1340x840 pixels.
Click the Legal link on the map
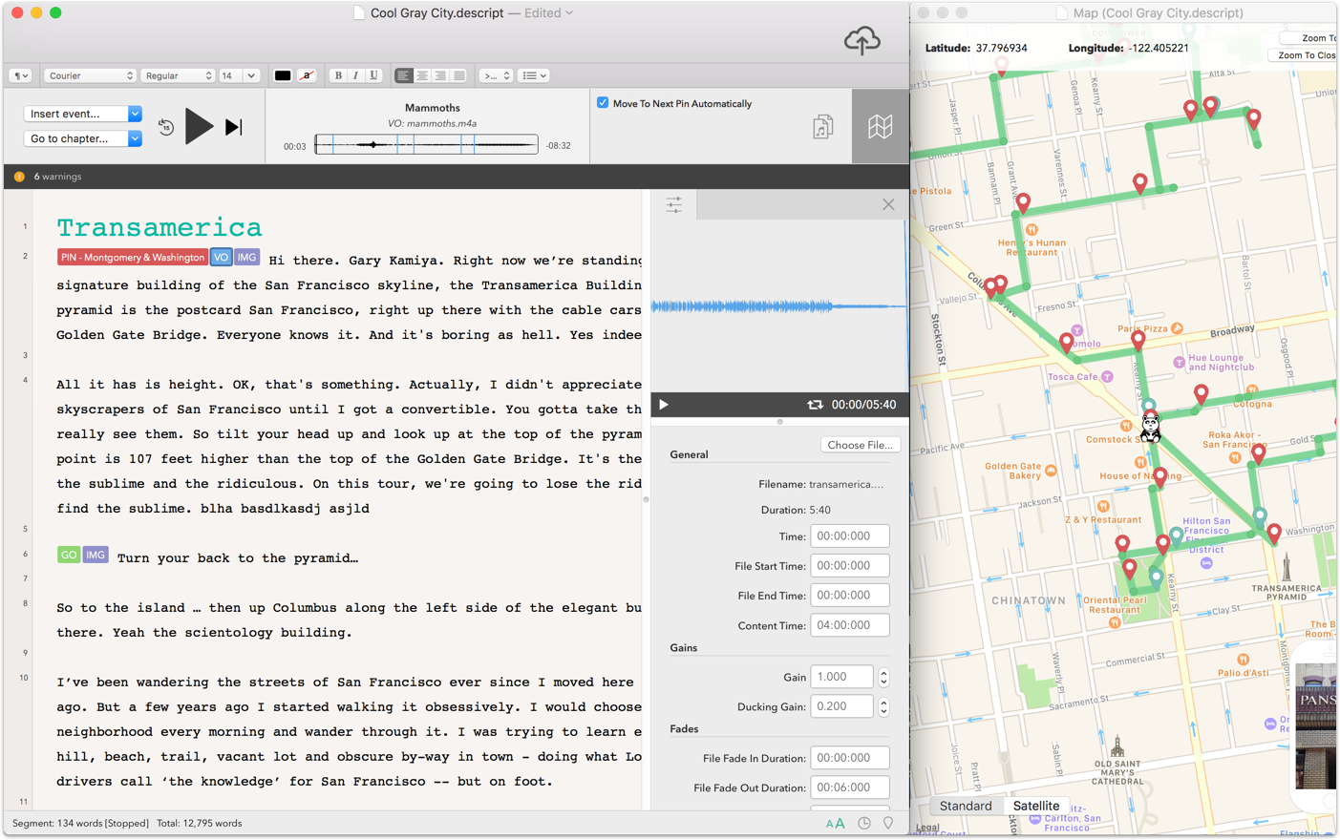pyautogui.click(x=927, y=828)
